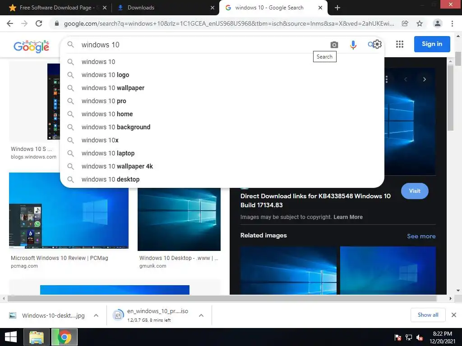Dismiss the downloads bar
This screenshot has width=462, height=346.
[x=454, y=315]
